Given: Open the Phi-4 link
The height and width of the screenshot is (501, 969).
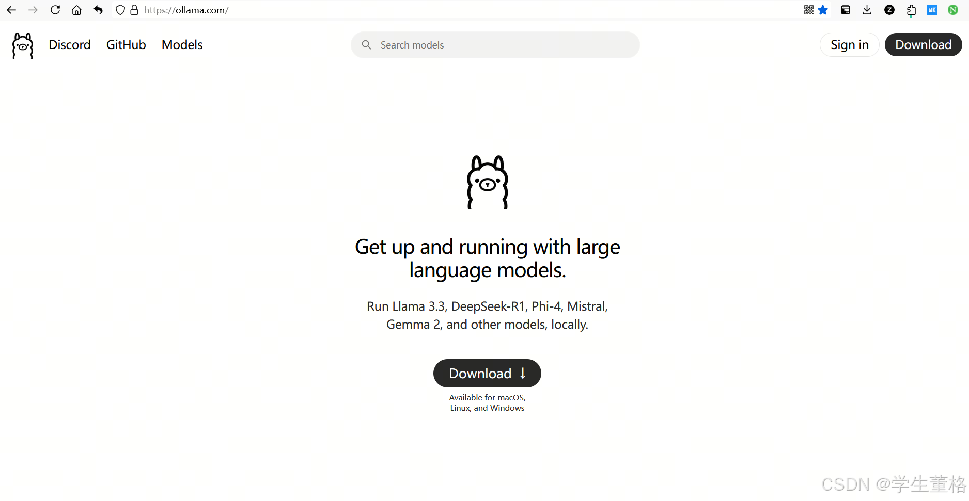Looking at the screenshot, I should [x=546, y=306].
